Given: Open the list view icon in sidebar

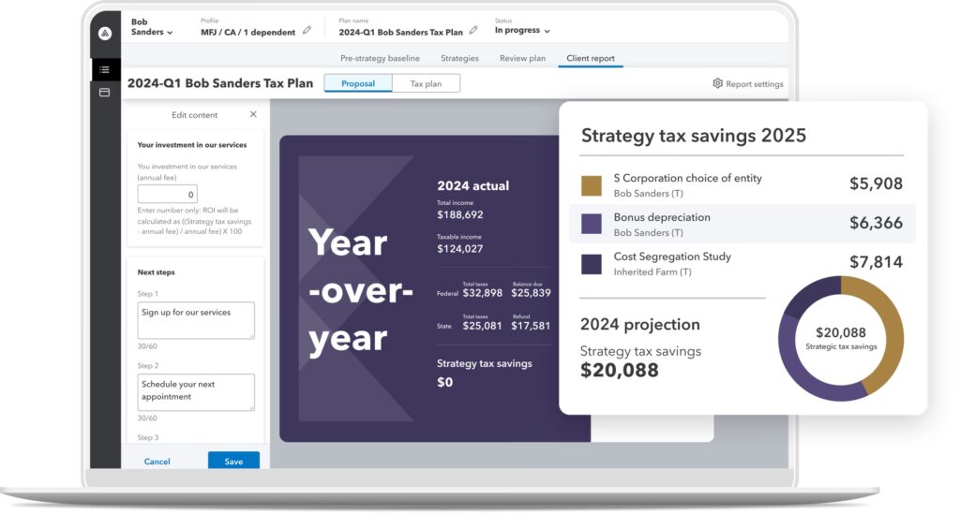Looking at the screenshot, I should coord(105,69).
